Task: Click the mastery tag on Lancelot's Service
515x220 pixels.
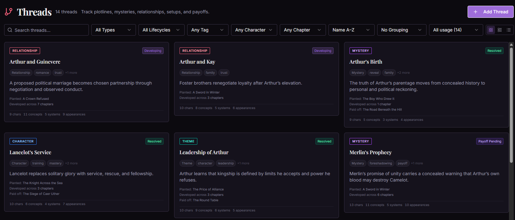Action: click(x=55, y=163)
